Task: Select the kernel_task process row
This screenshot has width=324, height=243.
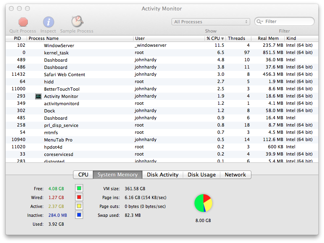Action: pyautogui.click(x=162, y=53)
